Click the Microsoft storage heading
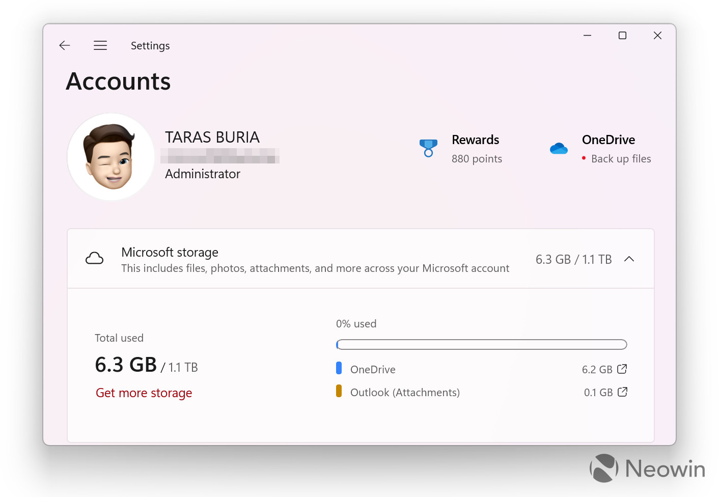The width and height of the screenshot is (719, 497). coord(170,252)
